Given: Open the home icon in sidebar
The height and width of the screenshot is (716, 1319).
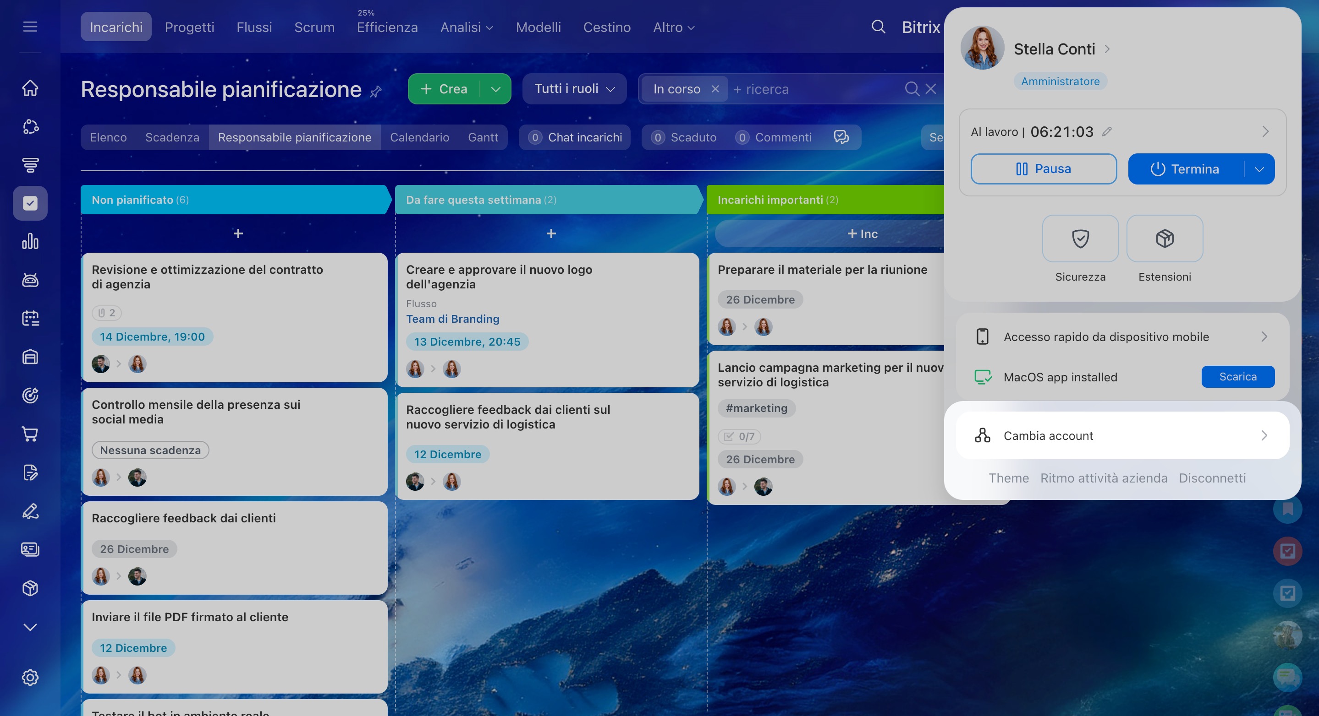Looking at the screenshot, I should pos(30,88).
